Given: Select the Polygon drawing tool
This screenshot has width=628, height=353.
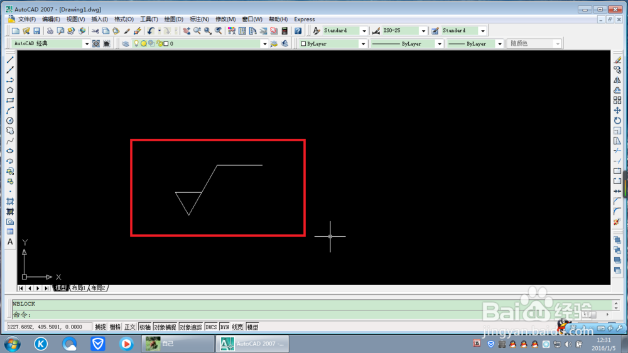Looking at the screenshot, I should (x=10, y=90).
